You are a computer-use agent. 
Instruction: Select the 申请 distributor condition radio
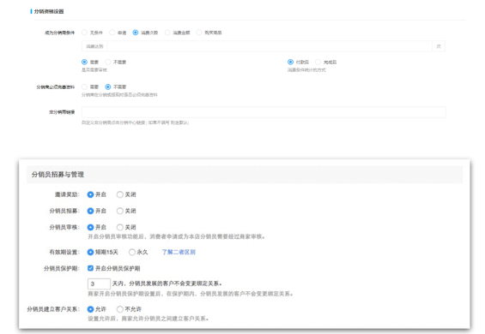112,33
